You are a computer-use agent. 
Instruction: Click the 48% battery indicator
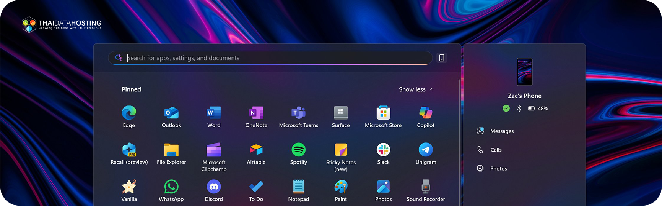coord(538,109)
